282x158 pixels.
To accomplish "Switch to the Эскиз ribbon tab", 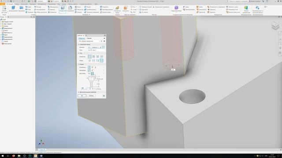I will click(x=17, y=4).
